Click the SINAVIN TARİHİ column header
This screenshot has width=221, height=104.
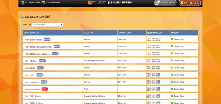(132, 33)
